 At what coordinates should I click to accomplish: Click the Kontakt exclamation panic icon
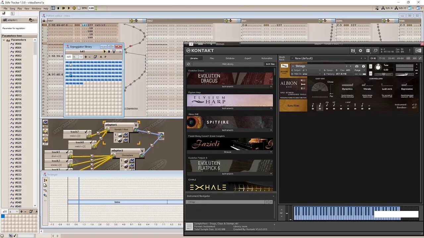pos(410,51)
